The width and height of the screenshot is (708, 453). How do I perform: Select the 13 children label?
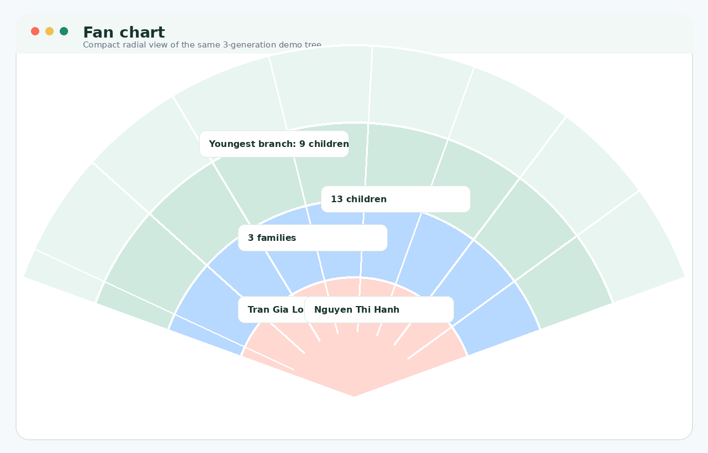point(395,199)
